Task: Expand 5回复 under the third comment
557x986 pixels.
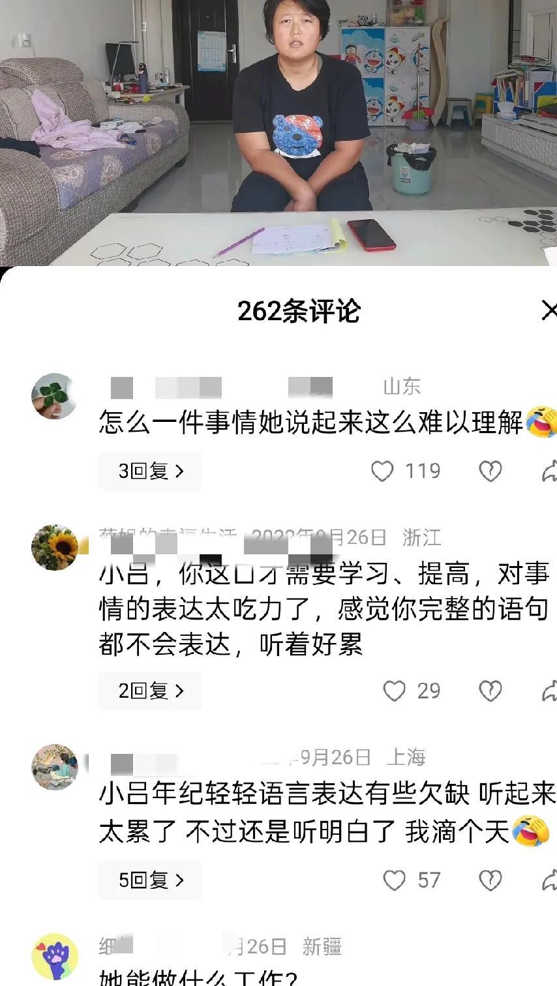Action: click(x=150, y=880)
